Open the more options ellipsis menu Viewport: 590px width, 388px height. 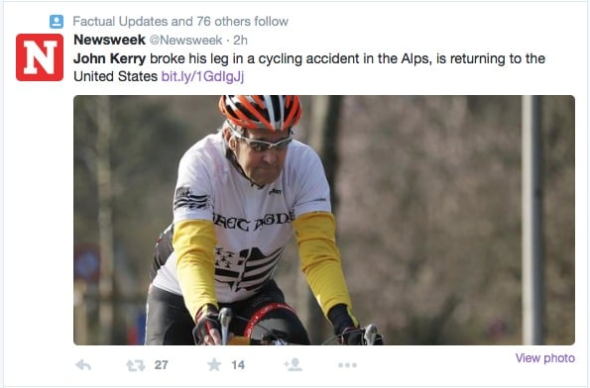pos(347,365)
